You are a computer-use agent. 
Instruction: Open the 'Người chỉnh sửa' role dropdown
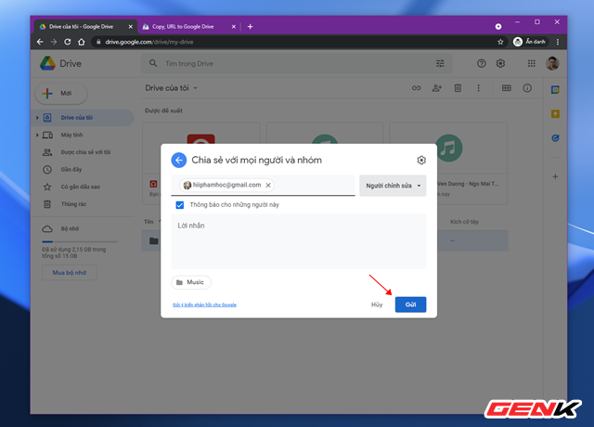[393, 186]
